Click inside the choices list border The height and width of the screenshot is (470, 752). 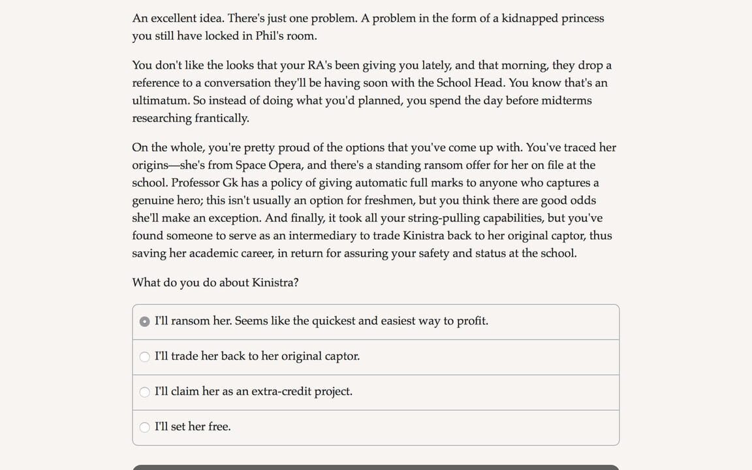[x=375, y=374]
